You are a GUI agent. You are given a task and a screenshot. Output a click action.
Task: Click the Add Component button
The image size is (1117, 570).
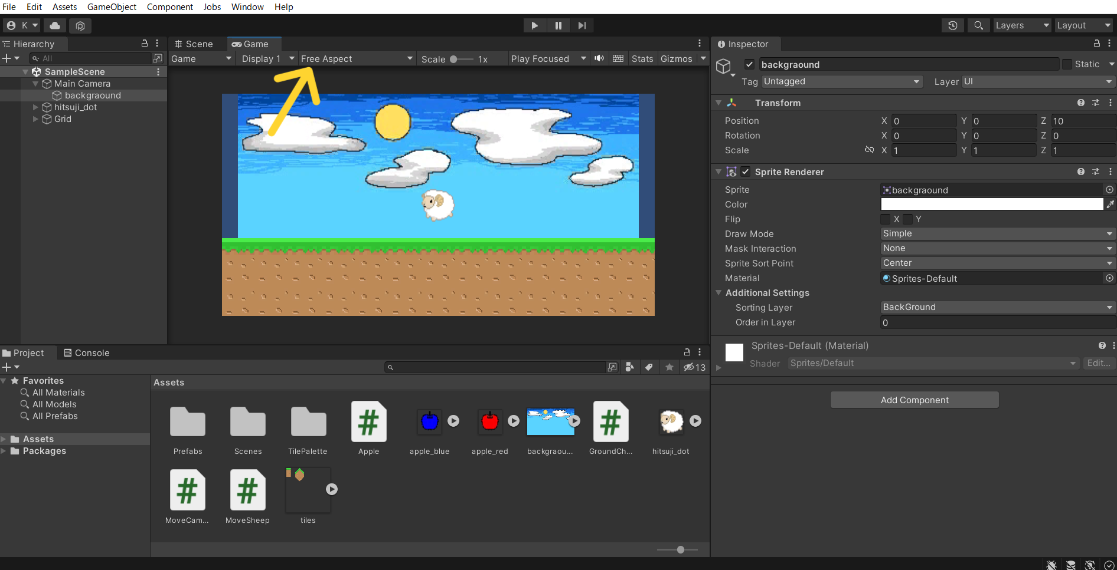(x=914, y=400)
